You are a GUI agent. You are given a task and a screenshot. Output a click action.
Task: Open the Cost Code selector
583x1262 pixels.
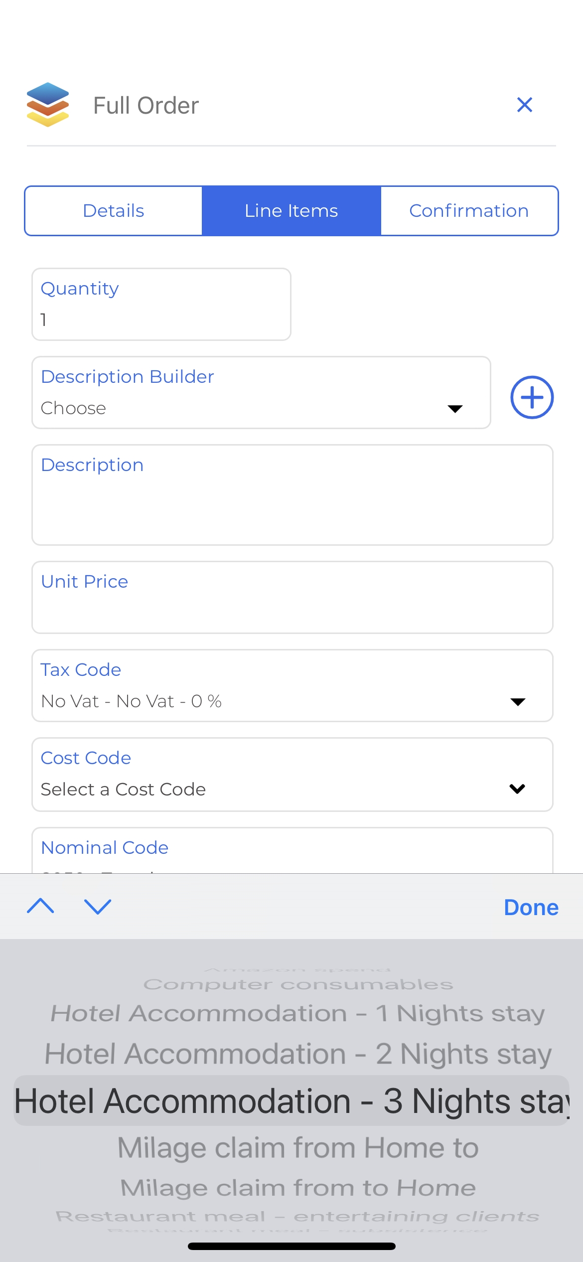(292, 775)
